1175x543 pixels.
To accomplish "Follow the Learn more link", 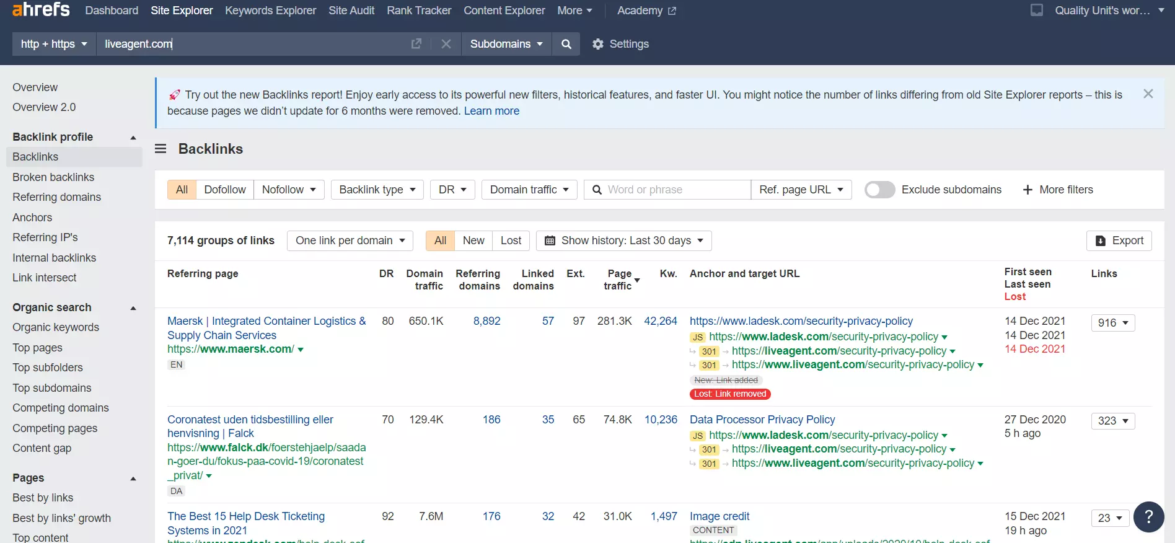I will coord(491,111).
